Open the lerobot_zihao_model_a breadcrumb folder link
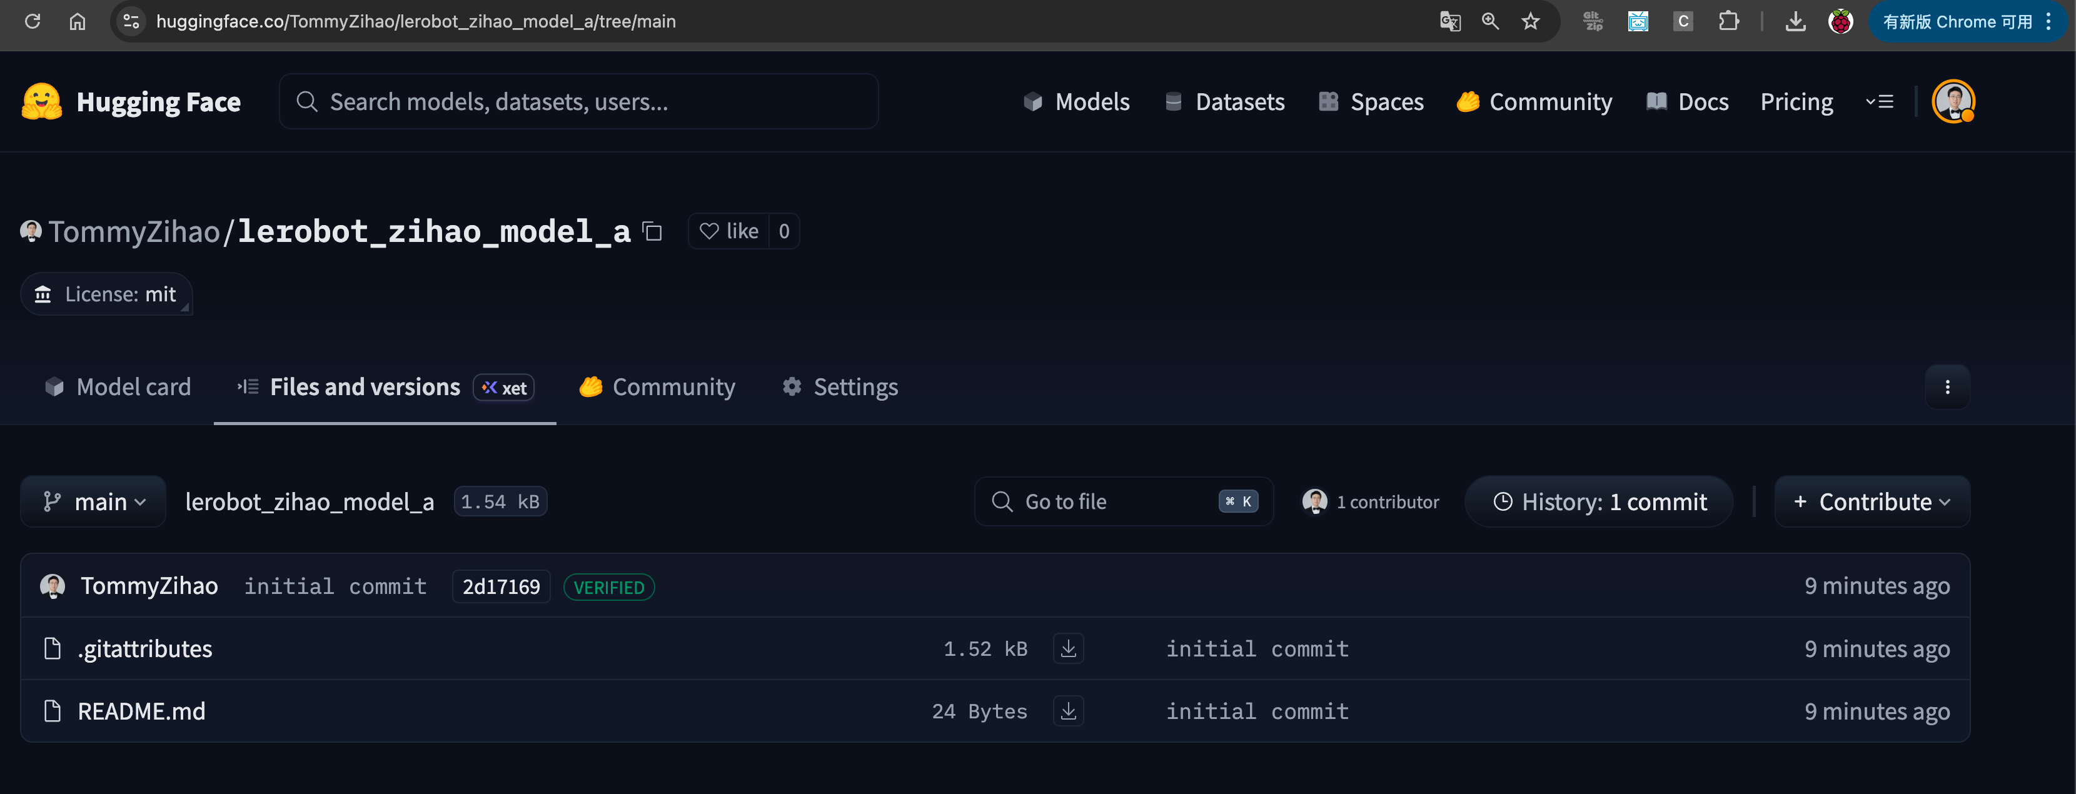 pos(310,502)
